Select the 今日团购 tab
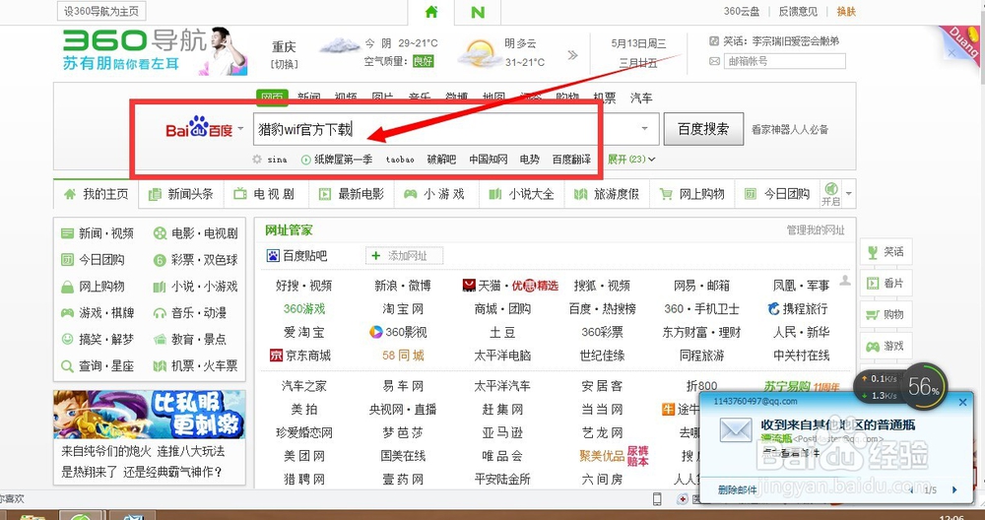This screenshot has width=985, height=520. pyautogui.click(x=776, y=194)
